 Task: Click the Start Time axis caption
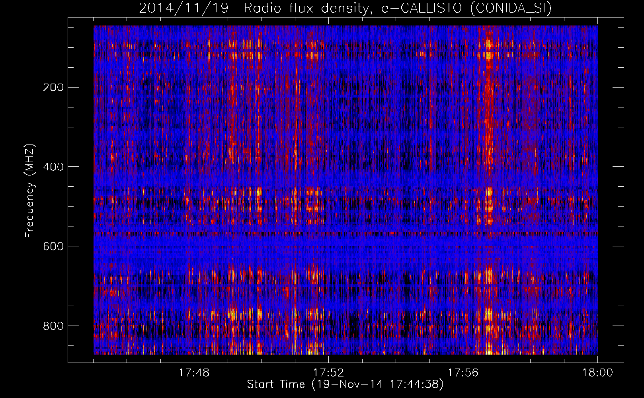point(345,384)
